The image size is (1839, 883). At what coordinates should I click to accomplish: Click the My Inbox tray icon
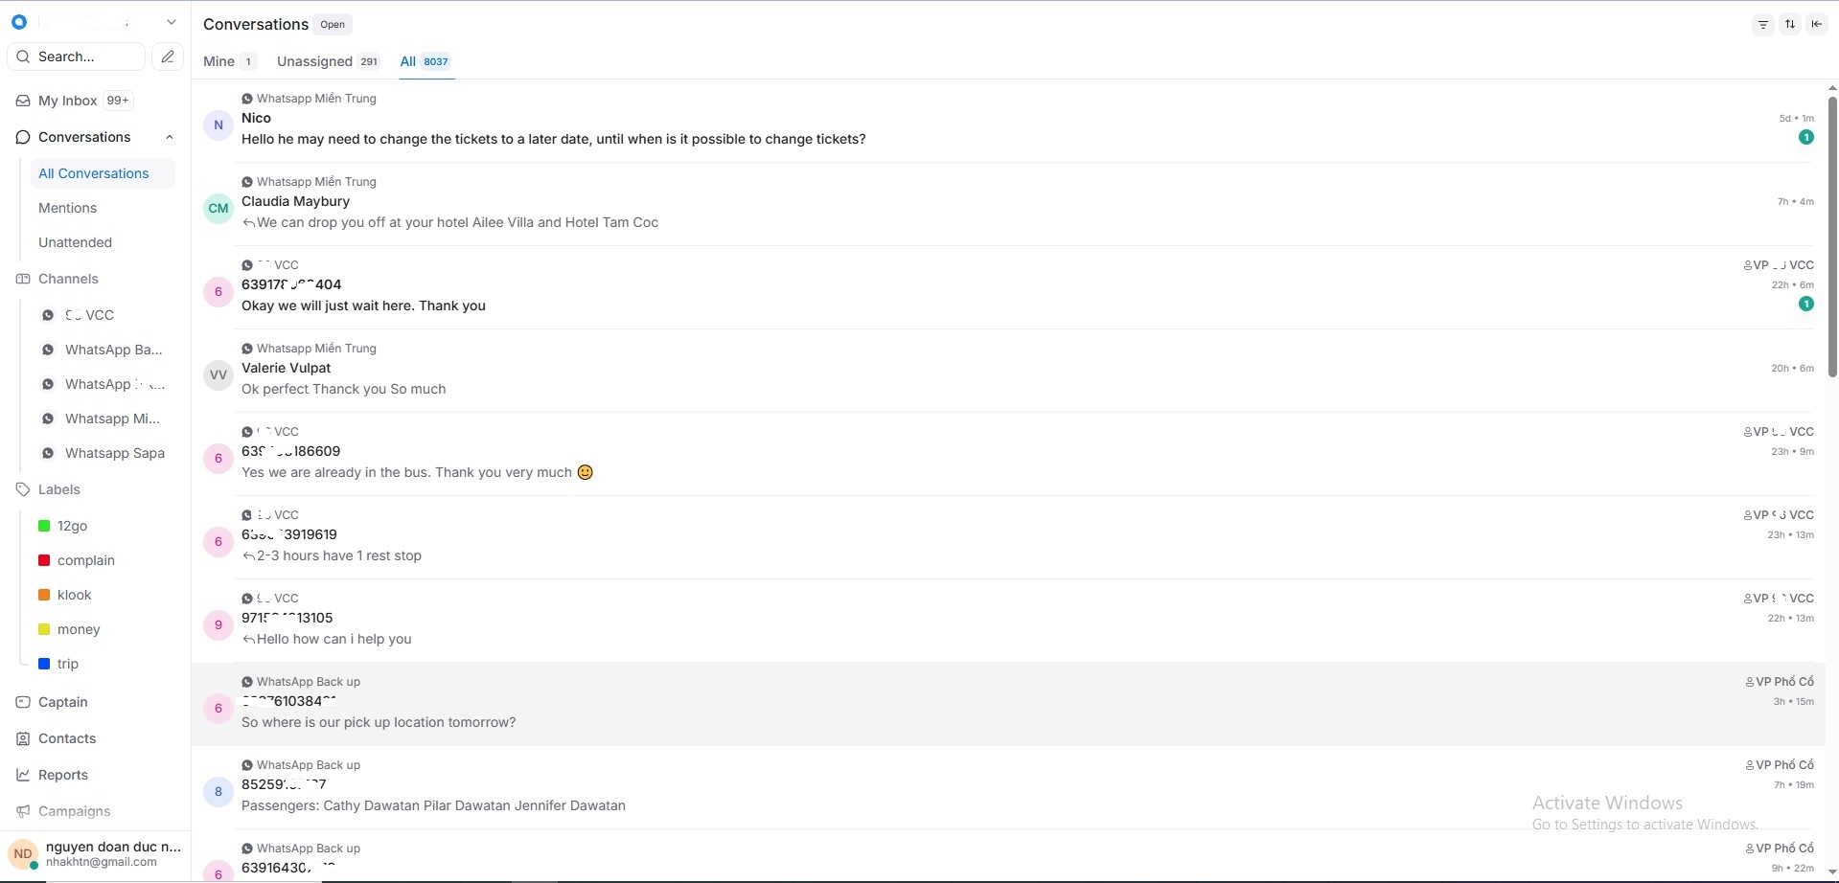(x=23, y=101)
